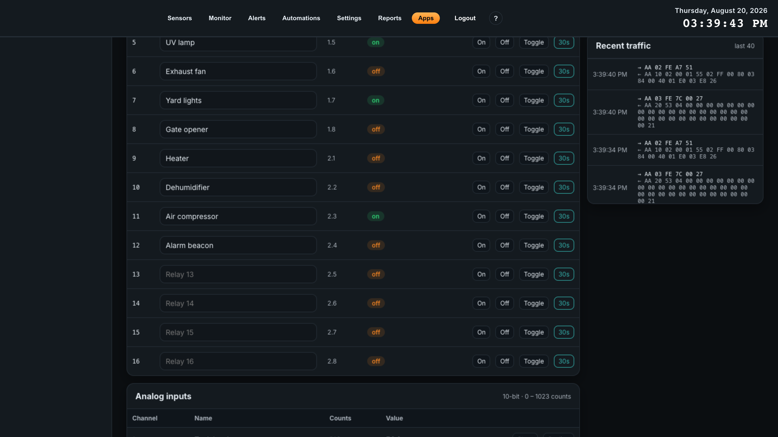This screenshot has height=437, width=778.
Task: Edit the Alarm beacon name field
Action: (x=238, y=245)
